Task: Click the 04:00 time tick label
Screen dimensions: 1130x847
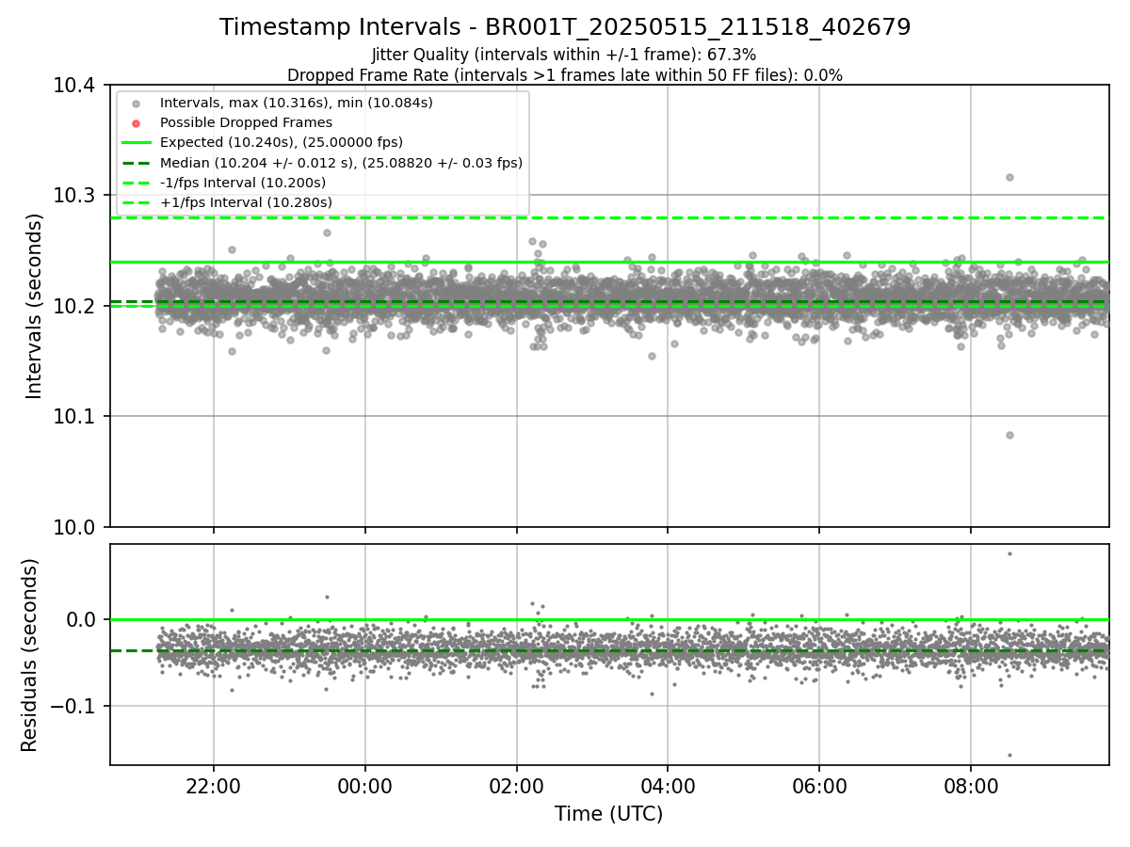Action: pyautogui.click(x=668, y=786)
